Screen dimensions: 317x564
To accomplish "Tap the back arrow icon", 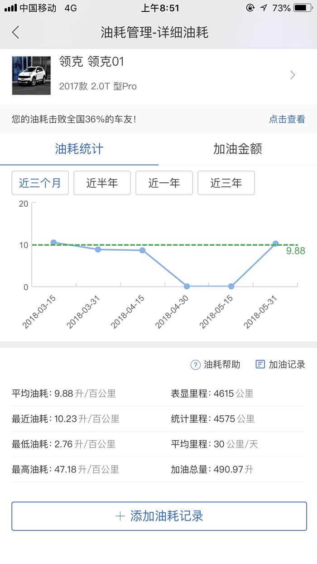I will point(16,32).
